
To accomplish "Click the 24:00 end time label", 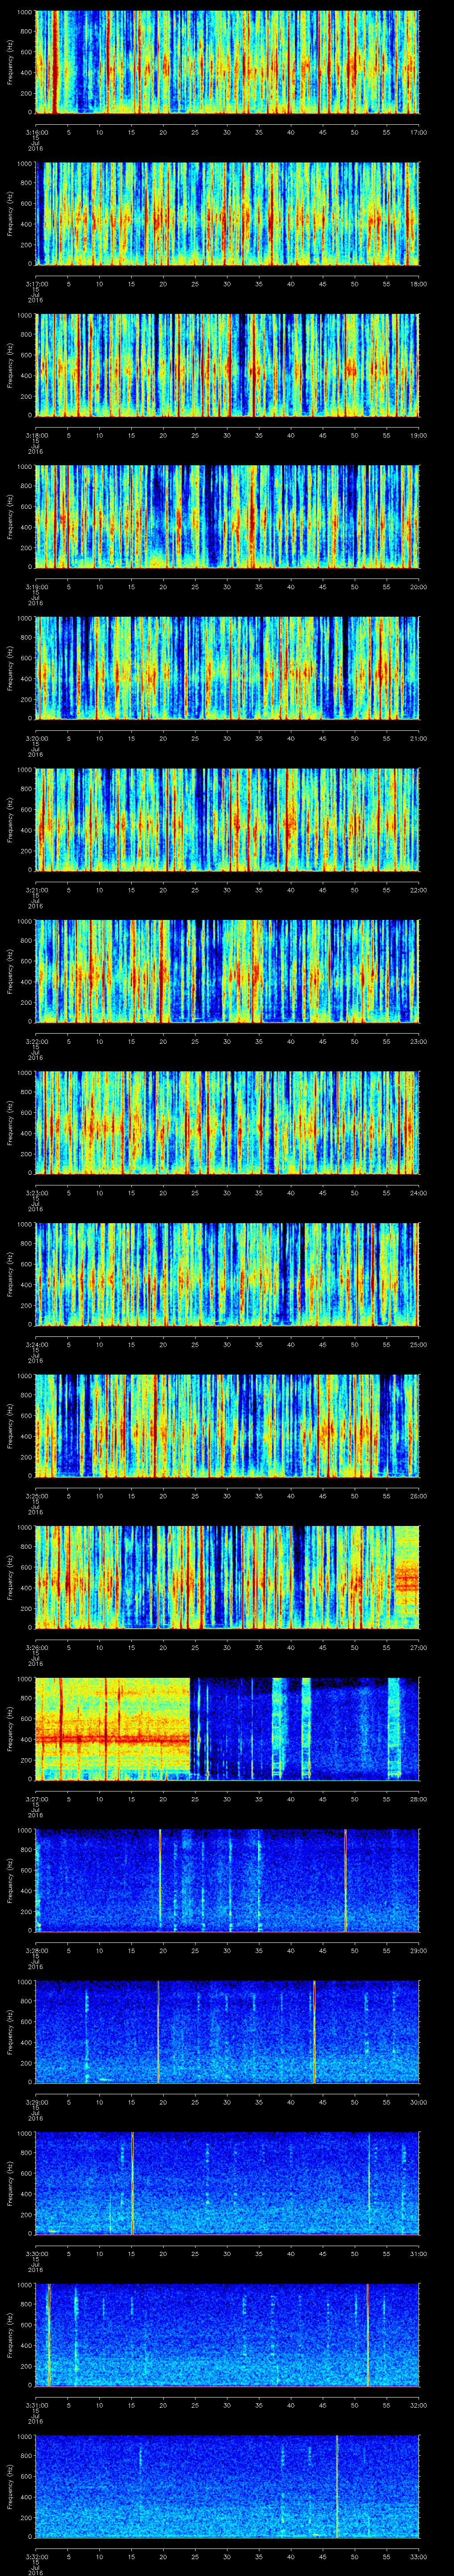I will [418, 1192].
